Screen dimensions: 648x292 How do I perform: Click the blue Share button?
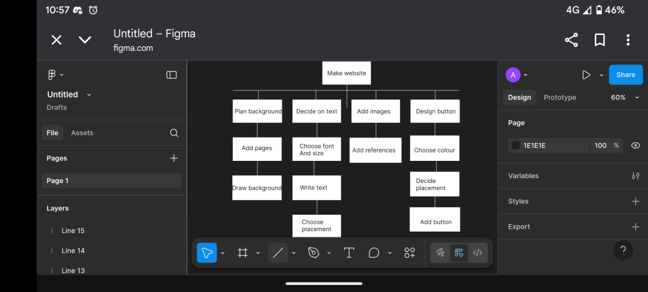(625, 75)
